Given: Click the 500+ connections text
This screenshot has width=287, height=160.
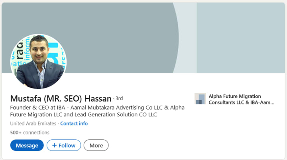Looking at the screenshot, I should point(30,133).
